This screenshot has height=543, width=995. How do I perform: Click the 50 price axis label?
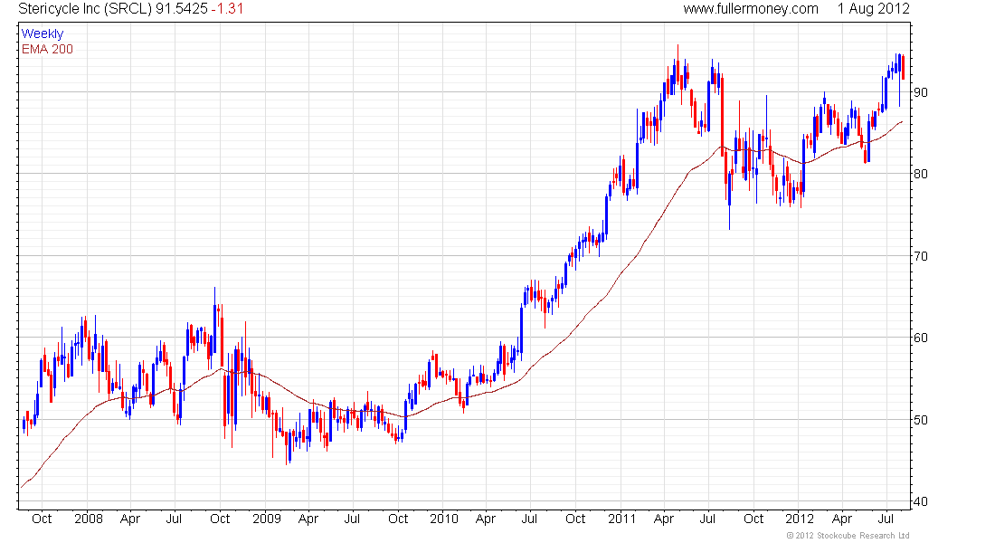pyautogui.click(x=920, y=420)
